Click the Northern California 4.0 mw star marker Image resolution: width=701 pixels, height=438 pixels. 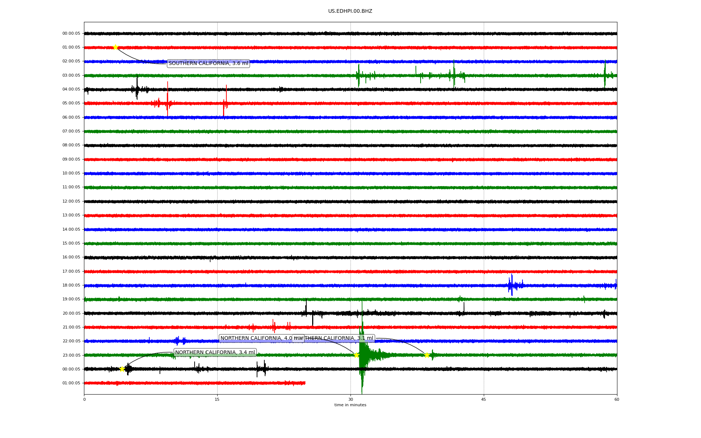pyautogui.click(x=356, y=355)
